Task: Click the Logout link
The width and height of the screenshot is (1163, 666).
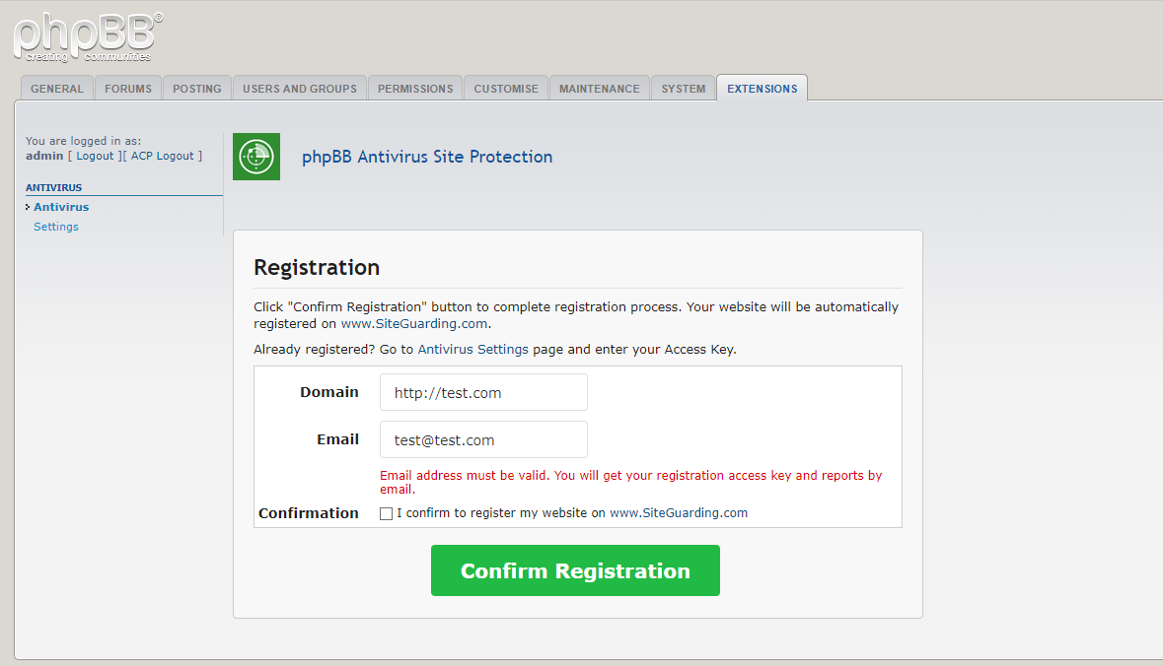Action: pos(95,156)
